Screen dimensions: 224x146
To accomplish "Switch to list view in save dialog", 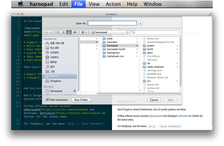I will pyautogui.click(x=64, y=32).
